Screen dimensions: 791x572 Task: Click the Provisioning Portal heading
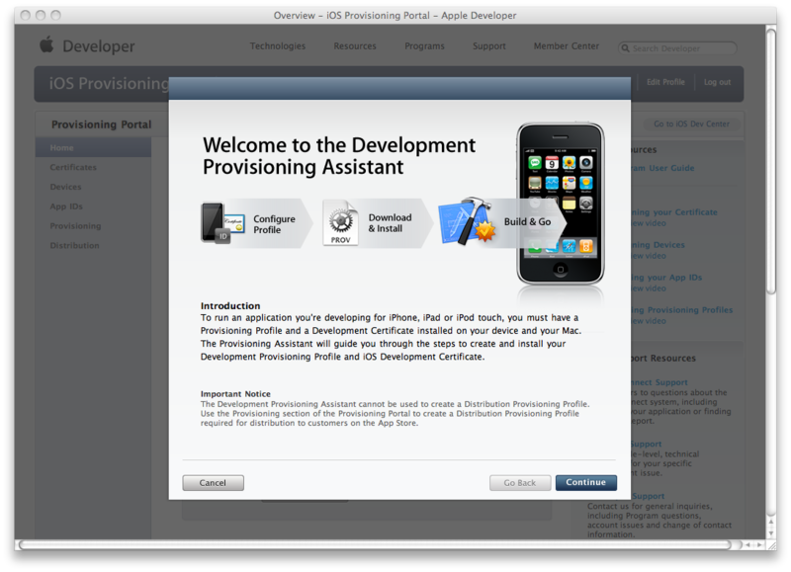pyautogui.click(x=102, y=124)
